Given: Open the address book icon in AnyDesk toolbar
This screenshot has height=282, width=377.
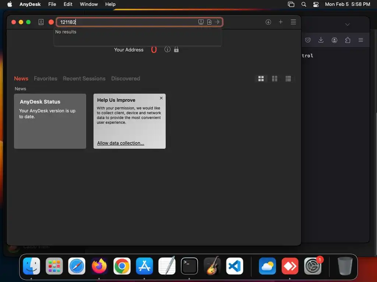Looking at the screenshot, I should 41,22.
